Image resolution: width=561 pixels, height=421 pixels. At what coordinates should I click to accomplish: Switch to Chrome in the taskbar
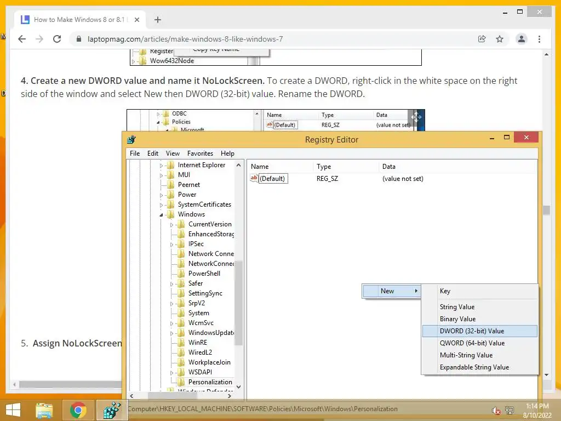pyautogui.click(x=78, y=410)
